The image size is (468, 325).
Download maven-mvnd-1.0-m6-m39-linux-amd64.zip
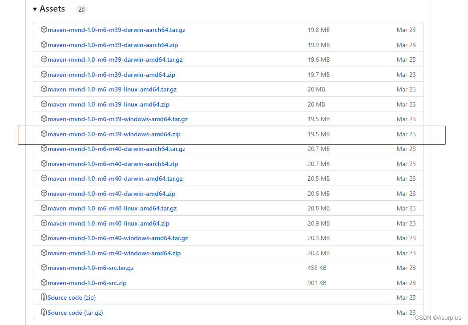(109, 105)
